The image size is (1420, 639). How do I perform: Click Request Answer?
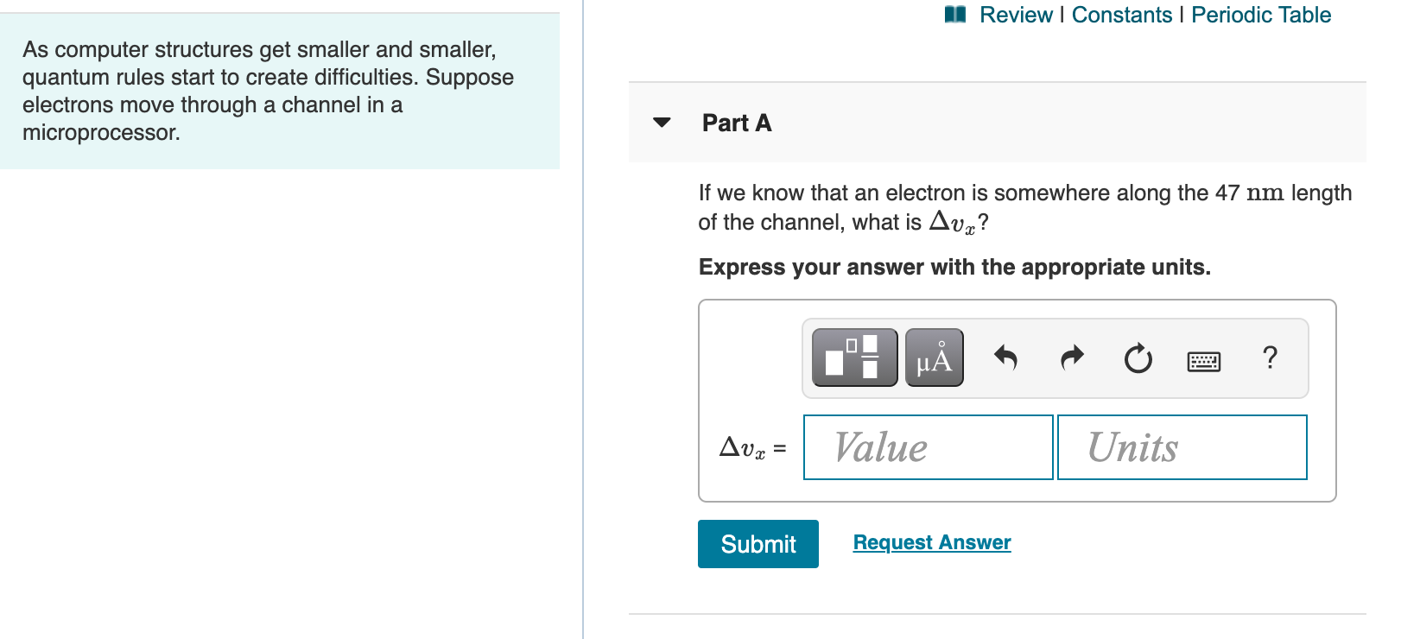(931, 541)
